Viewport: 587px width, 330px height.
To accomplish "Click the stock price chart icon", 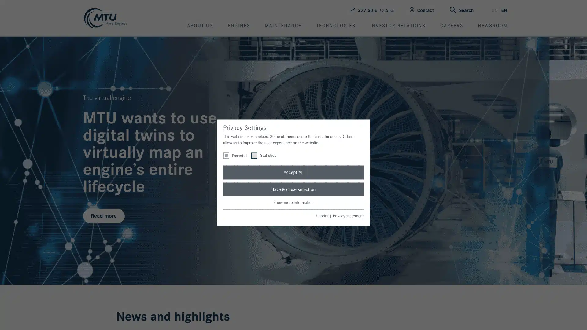I will coord(353,10).
